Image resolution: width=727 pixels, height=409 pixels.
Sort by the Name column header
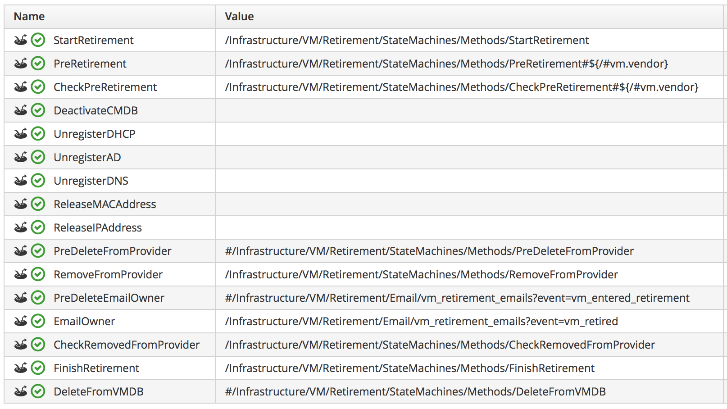tap(29, 17)
